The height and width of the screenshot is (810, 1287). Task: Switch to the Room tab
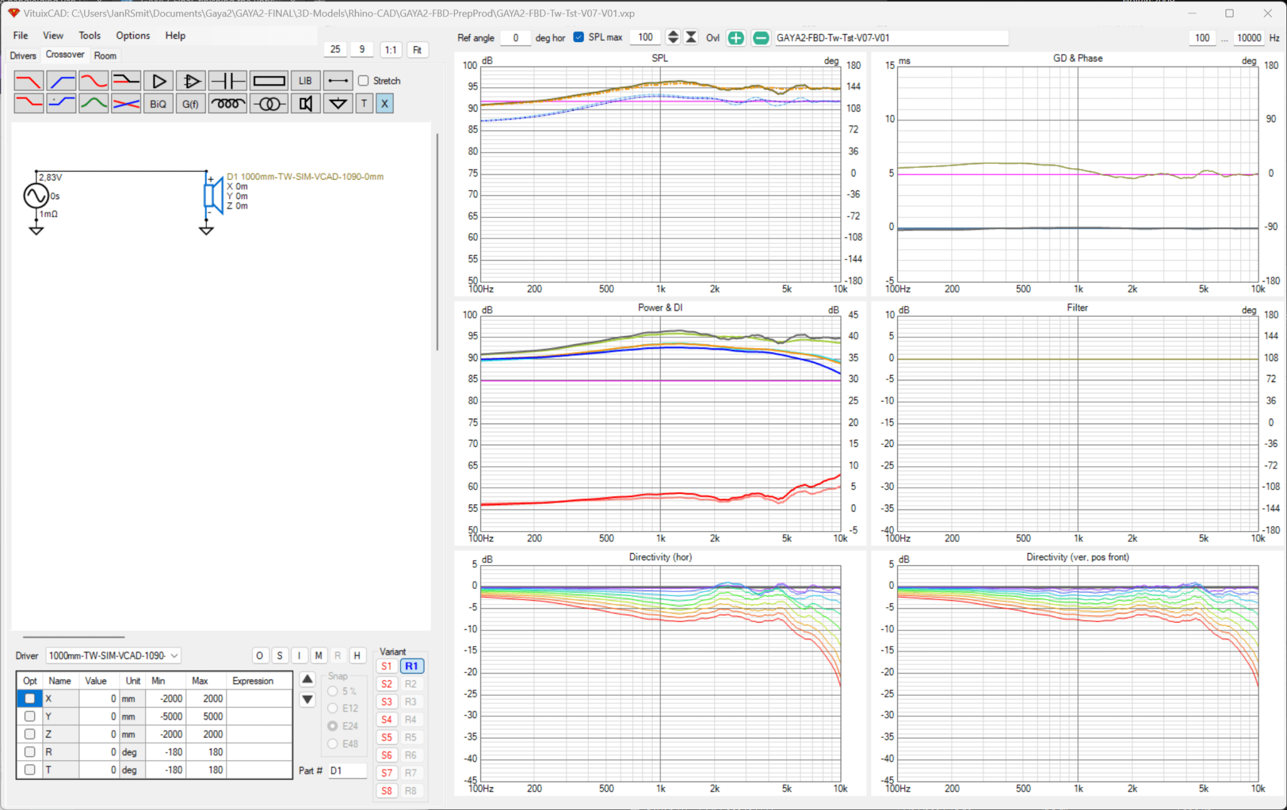pos(105,55)
